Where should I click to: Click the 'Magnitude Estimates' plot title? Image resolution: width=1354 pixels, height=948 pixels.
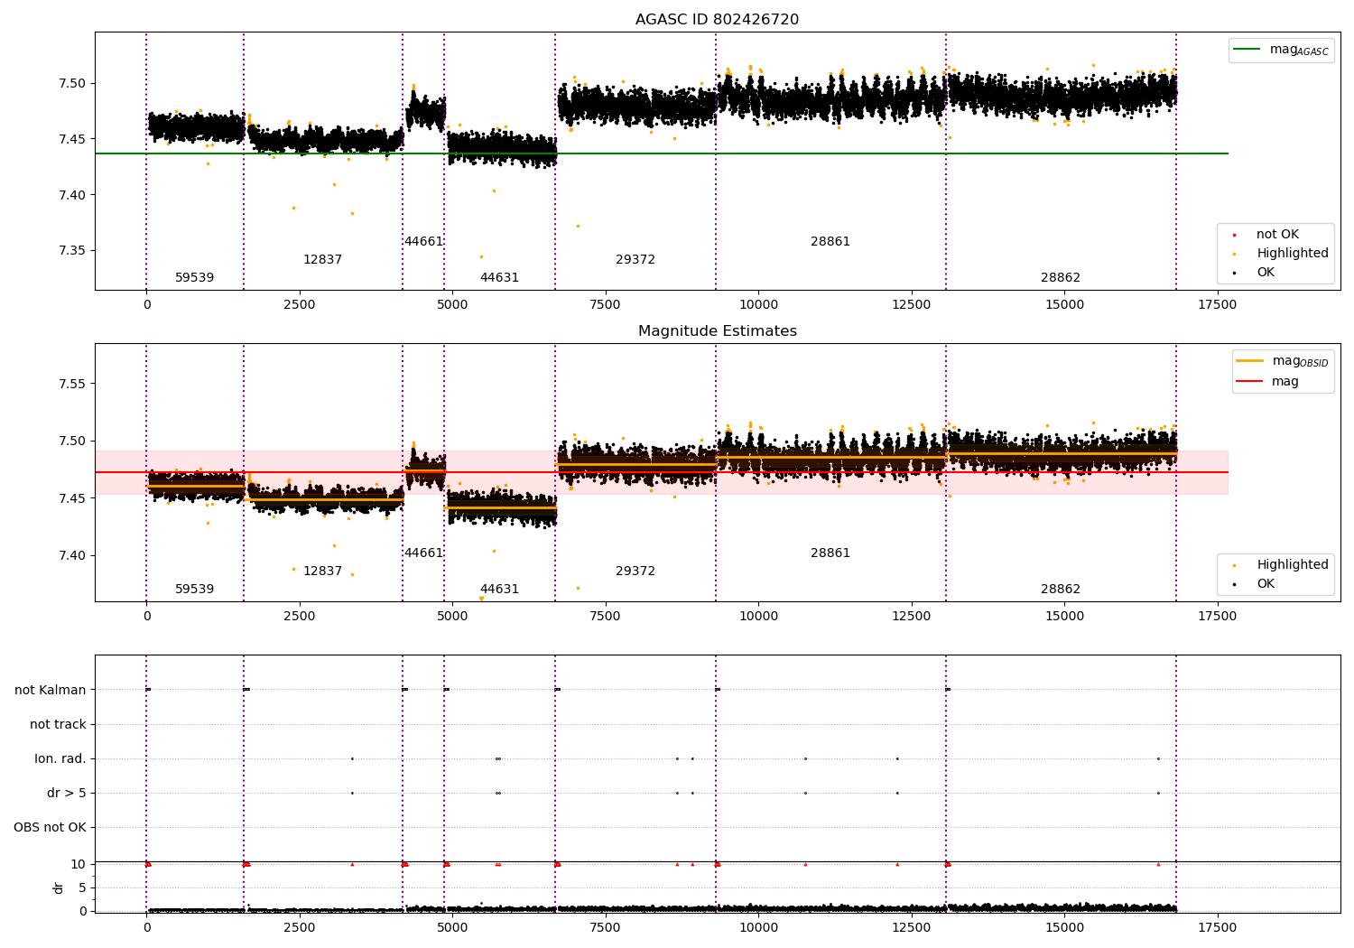tap(717, 331)
